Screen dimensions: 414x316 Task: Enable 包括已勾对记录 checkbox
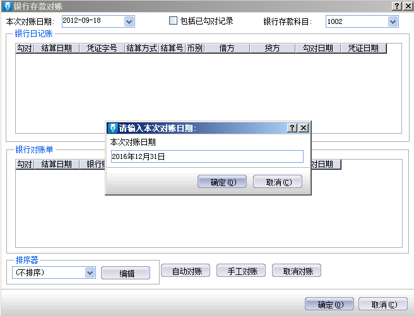[x=173, y=21]
